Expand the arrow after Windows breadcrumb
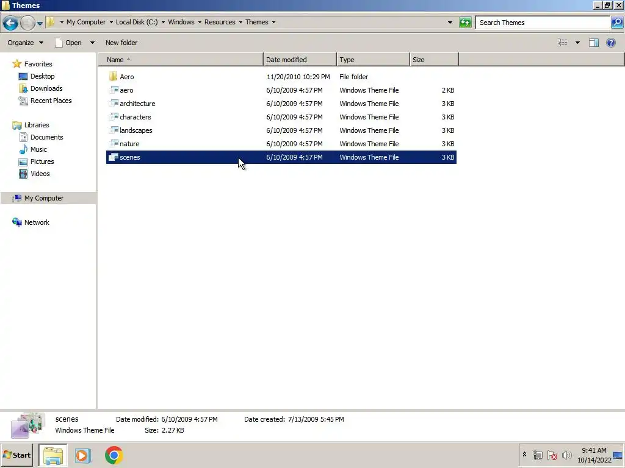Image resolution: width=625 pixels, height=468 pixels. pos(200,23)
